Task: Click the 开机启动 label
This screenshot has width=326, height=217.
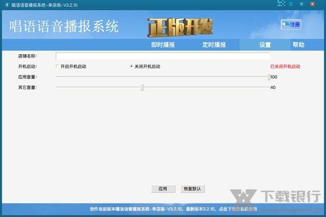Action: [28, 66]
